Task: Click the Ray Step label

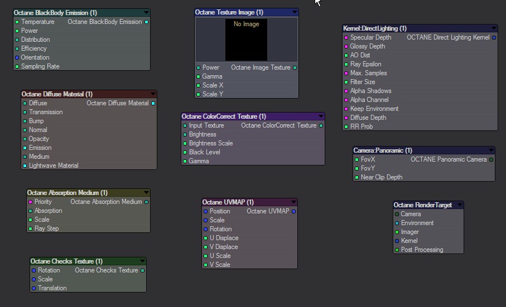Action: coord(46,228)
